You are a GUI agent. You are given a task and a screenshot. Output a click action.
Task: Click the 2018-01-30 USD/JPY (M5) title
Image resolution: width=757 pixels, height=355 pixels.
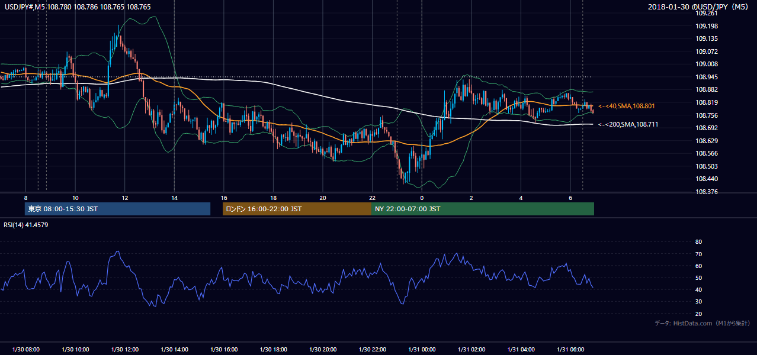[700, 7]
